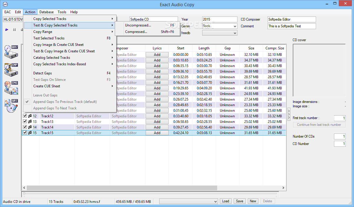Click the Load button
The image size is (354, 207).
225,201
